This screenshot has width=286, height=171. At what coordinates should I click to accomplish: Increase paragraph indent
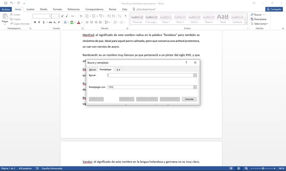[113, 16]
